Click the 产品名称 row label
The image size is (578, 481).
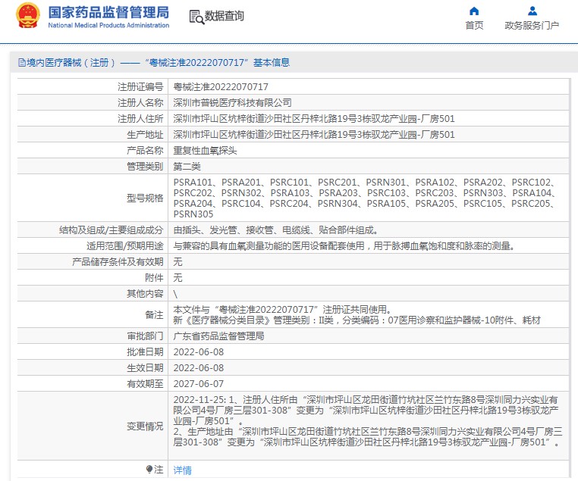click(x=144, y=151)
